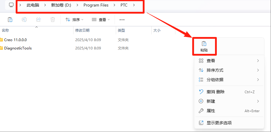Click the 文件夹 type of DiagnosticTools
Screen dimensions: 271x132
[123, 48]
